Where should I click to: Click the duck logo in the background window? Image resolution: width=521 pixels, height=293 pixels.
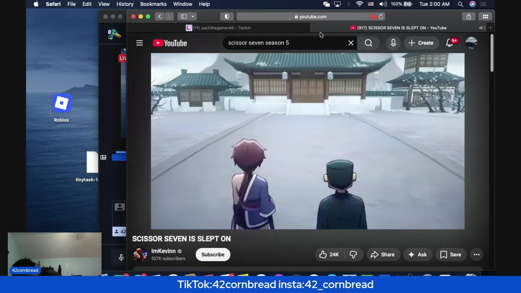114,34
